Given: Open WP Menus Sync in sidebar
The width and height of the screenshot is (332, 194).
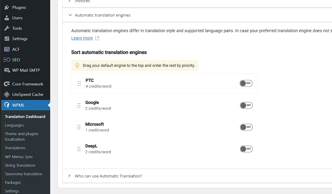Looking at the screenshot, I should pyautogui.click(x=19, y=157).
